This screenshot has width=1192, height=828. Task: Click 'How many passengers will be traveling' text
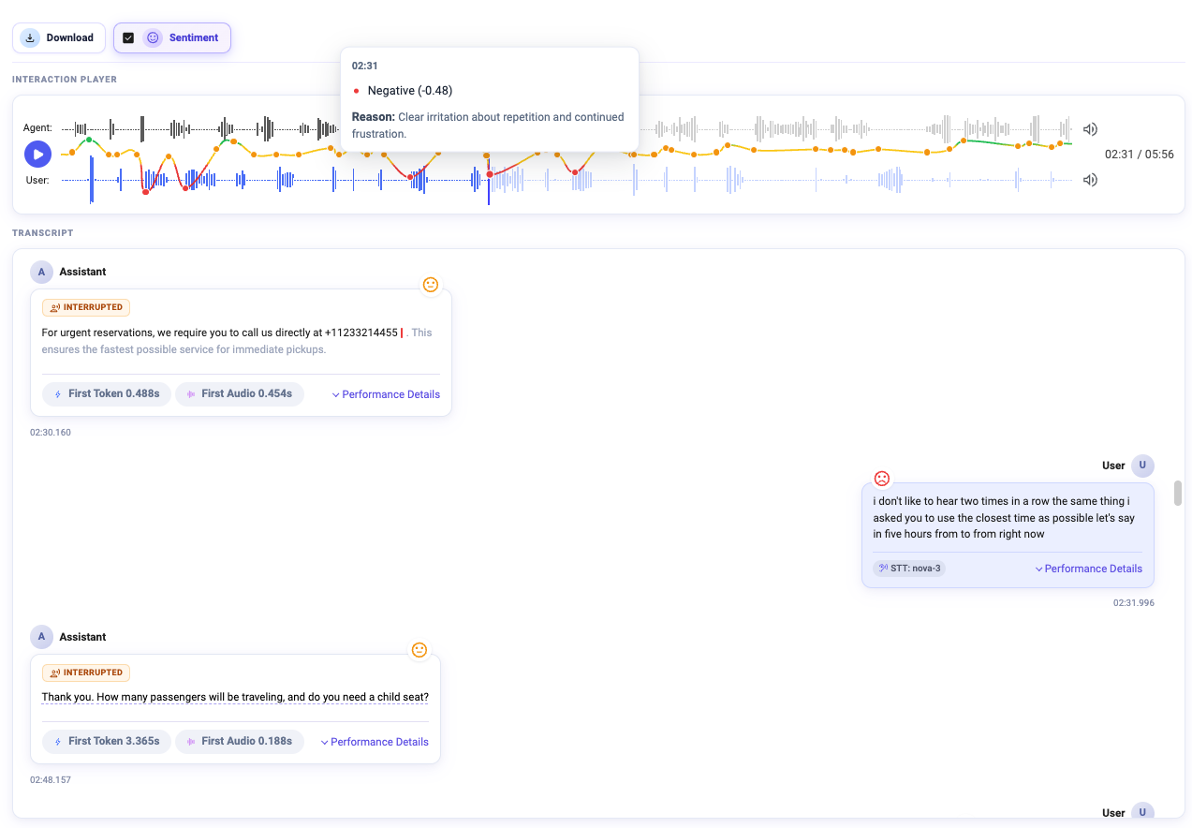[235, 698]
